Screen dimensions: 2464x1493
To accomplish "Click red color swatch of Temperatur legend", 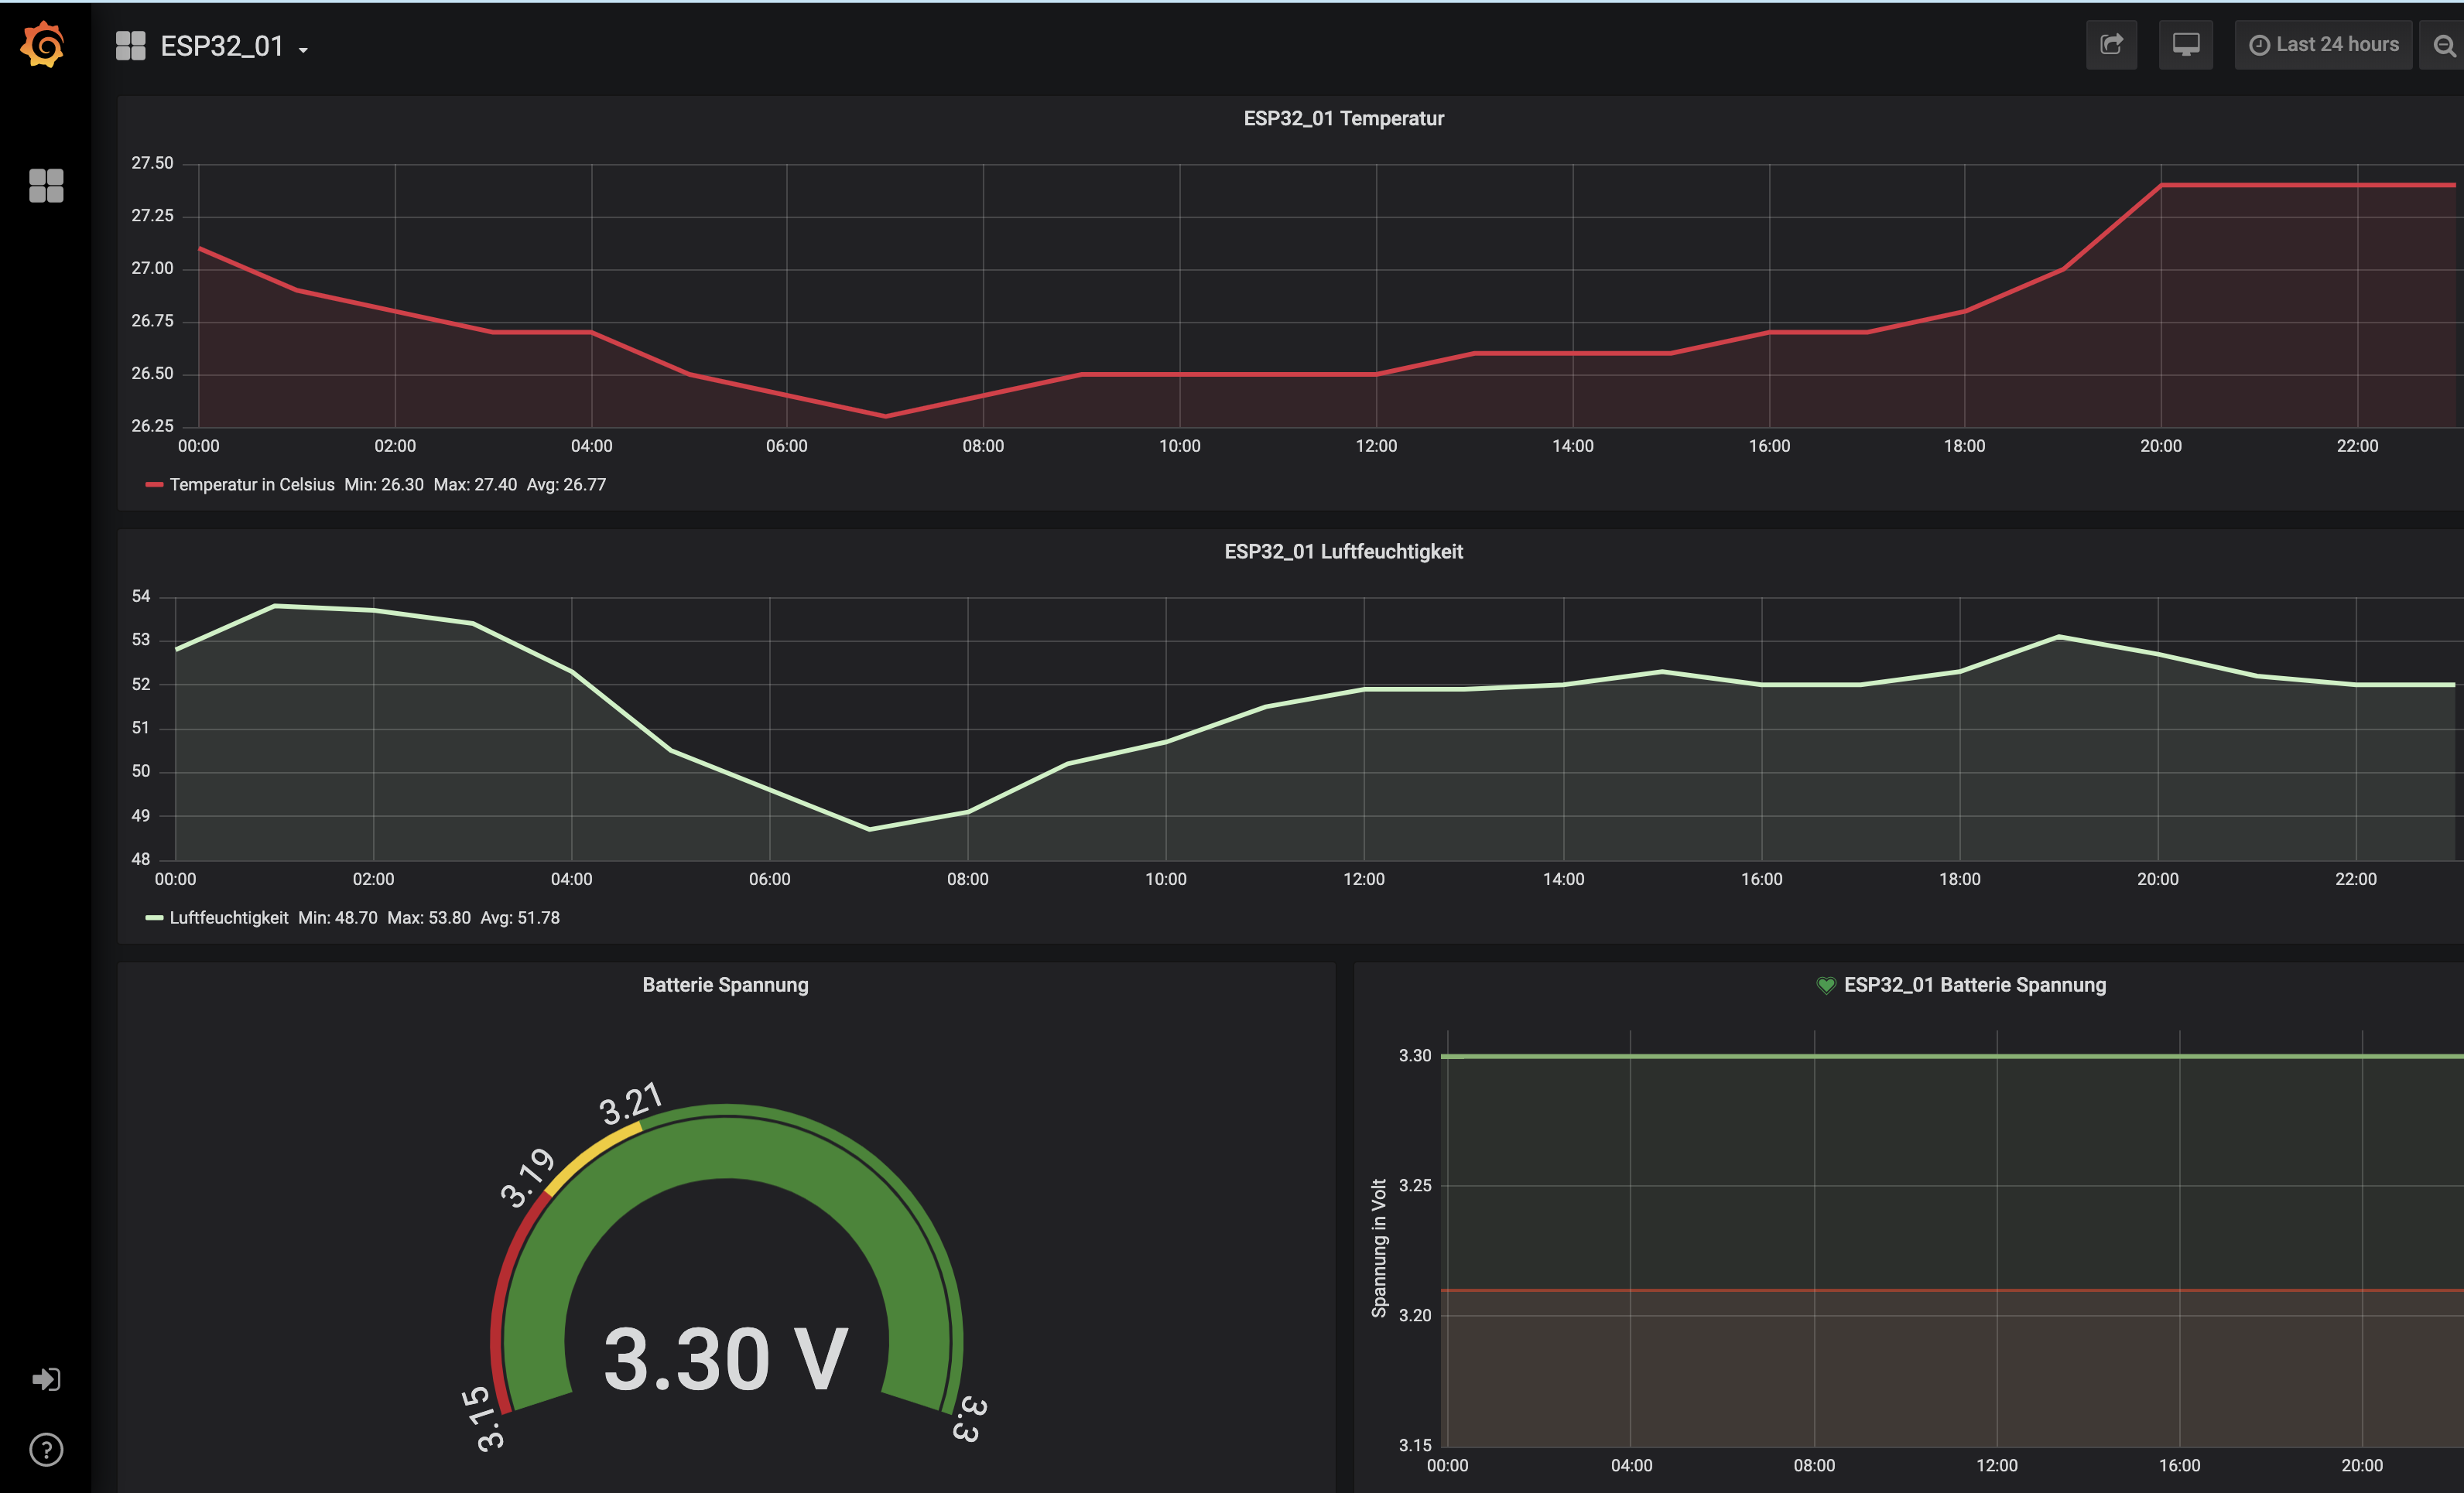I will click(154, 485).
